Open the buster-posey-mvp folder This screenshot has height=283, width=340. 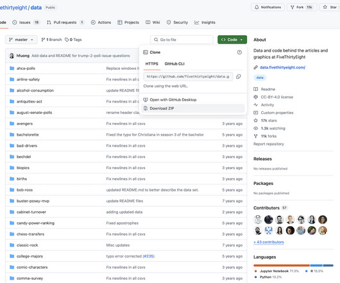click(x=33, y=201)
